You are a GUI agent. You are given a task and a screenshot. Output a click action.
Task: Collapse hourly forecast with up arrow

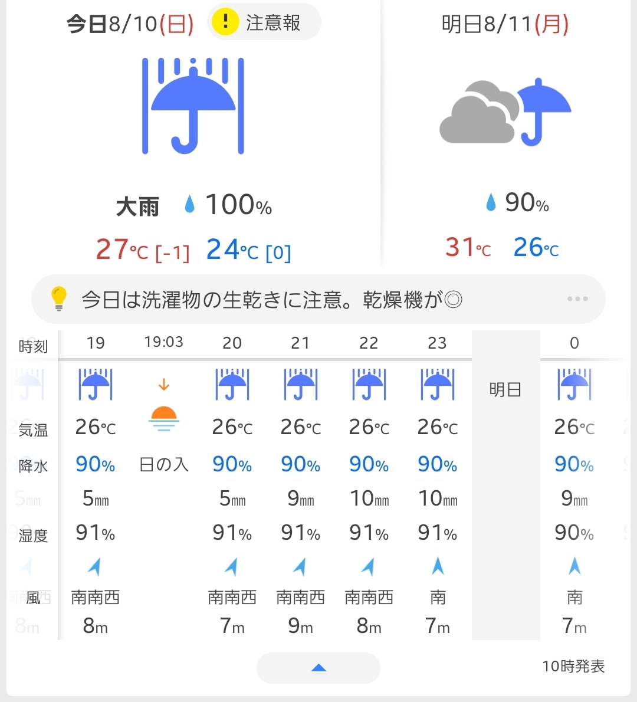pyautogui.click(x=318, y=668)
